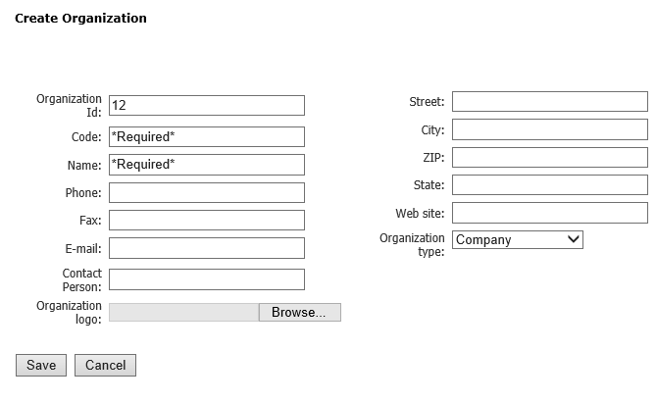Focus the E-mail input box
This screenshot has width=657, height=403.
point(206,249)
